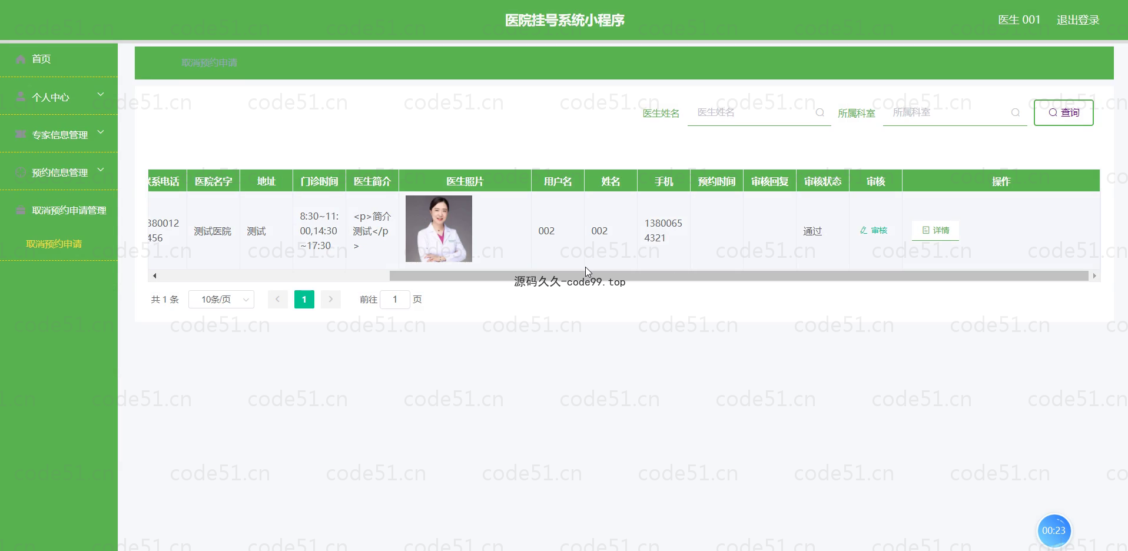Click the icon beside 专家信息管理
The height and width of the screenshot is (551, 1128).
[x=21, y=134]
